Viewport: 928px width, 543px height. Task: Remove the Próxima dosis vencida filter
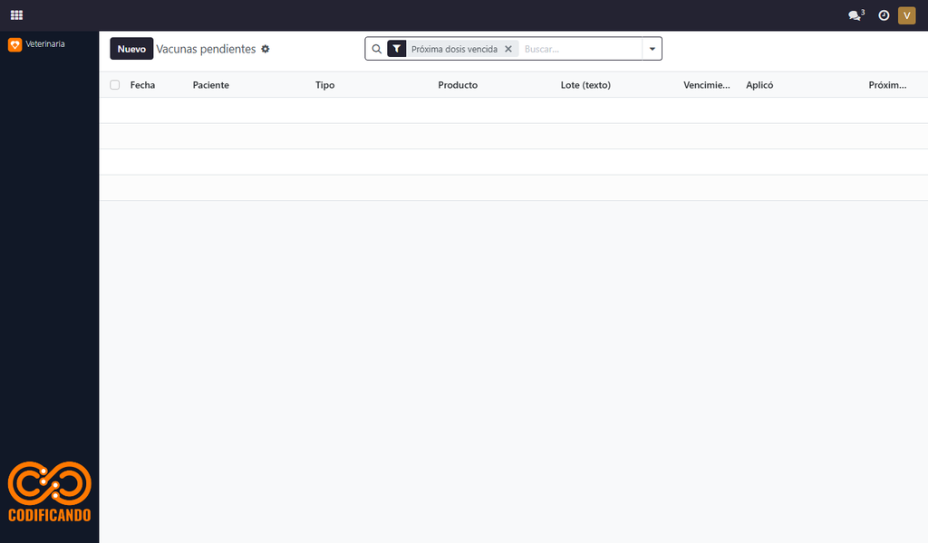(x=507, y=49)
